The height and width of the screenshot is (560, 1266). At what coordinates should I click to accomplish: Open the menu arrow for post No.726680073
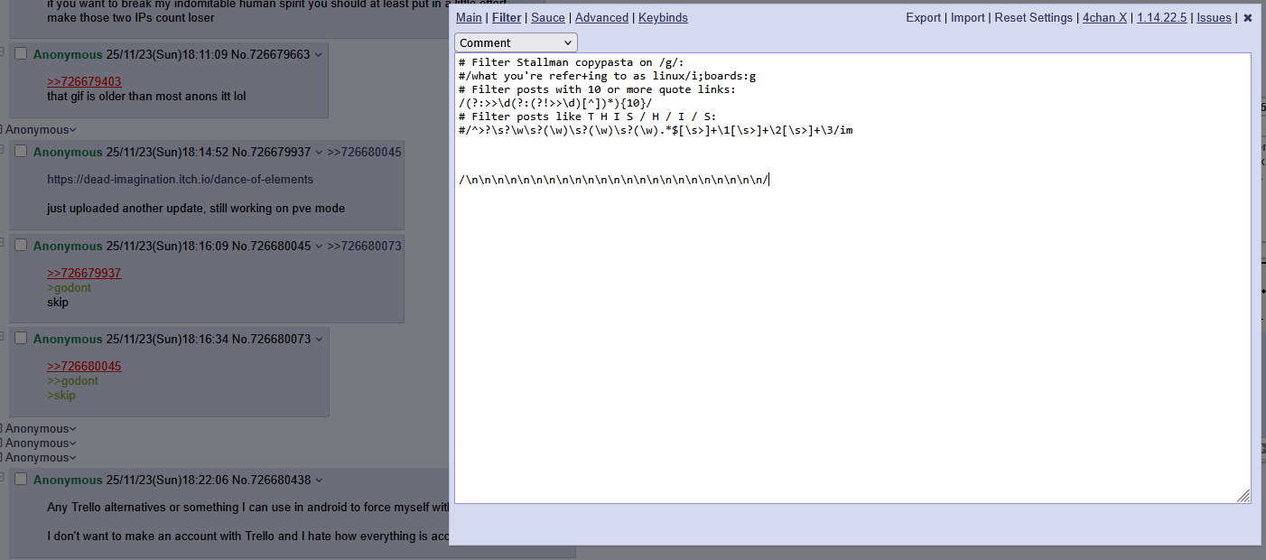coord(319,340)
